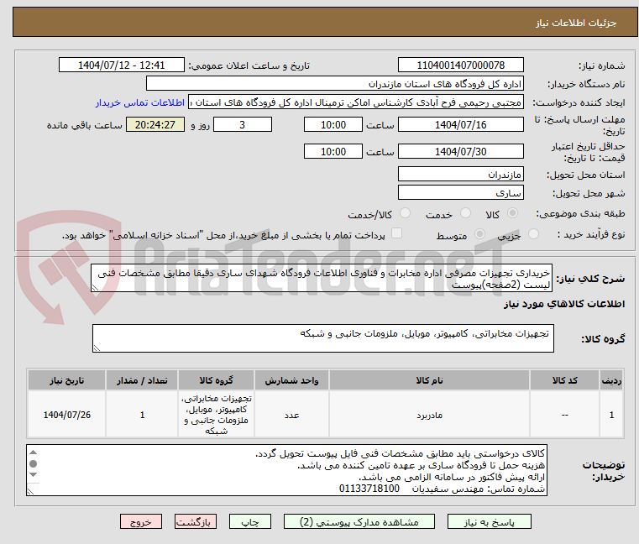
Task: Click request creator name field
Action: click(356, 102)
